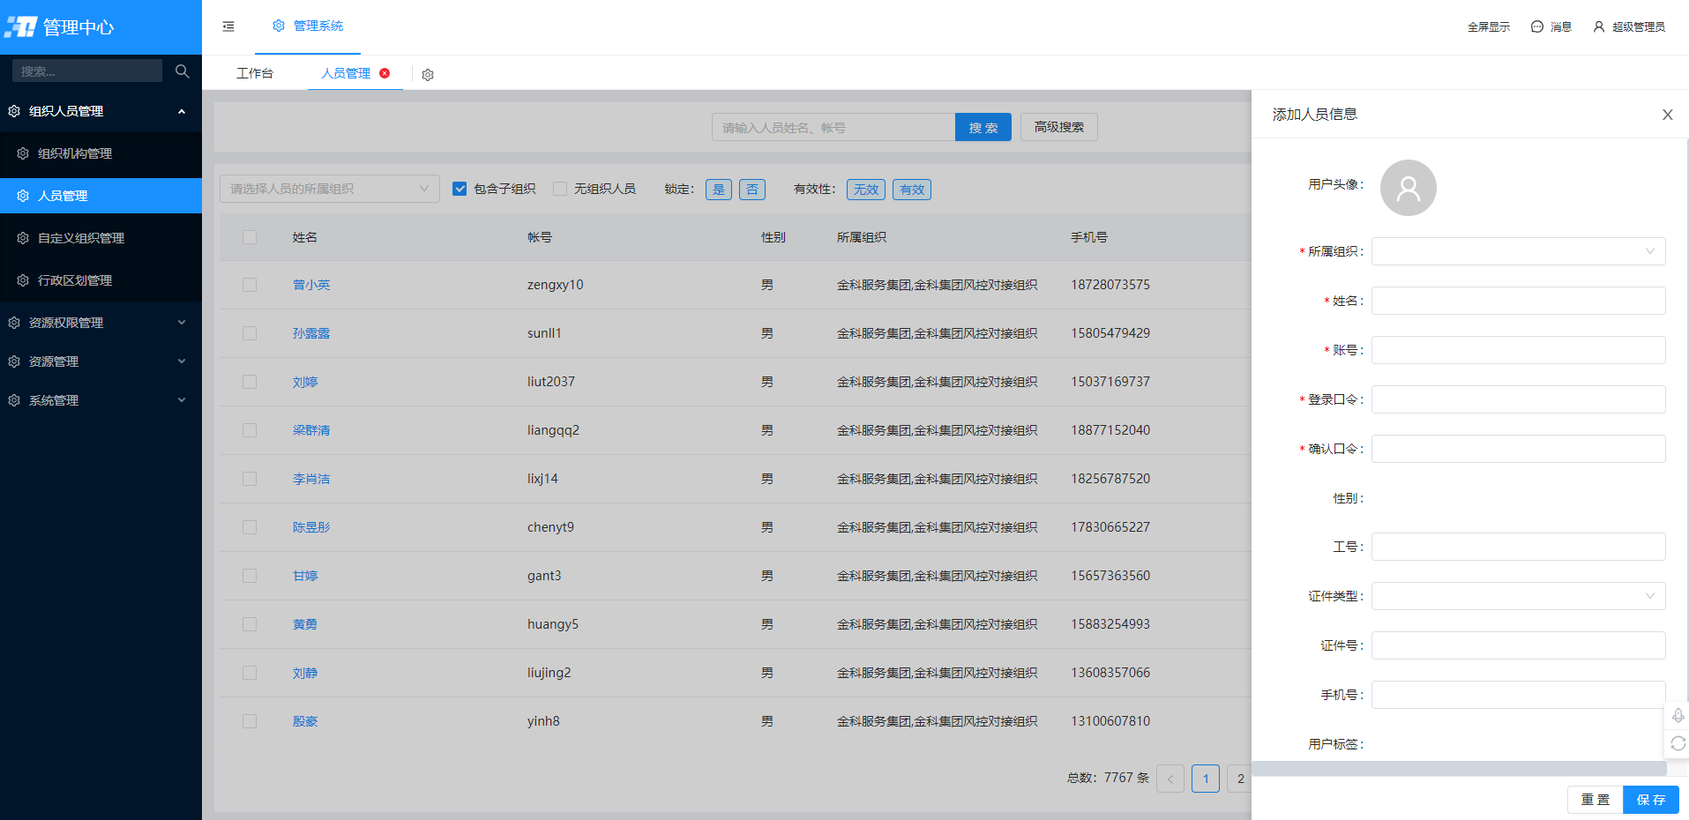
Task: Expand 系统管理 menu group
Action: [x=101, y=400]
